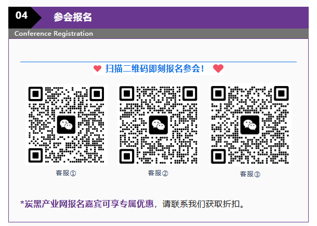Click the top-left finder square of the 客服① QR code
Image resolution: width=317 pixels, height=226 pixels.
click(x=35, y=94)
